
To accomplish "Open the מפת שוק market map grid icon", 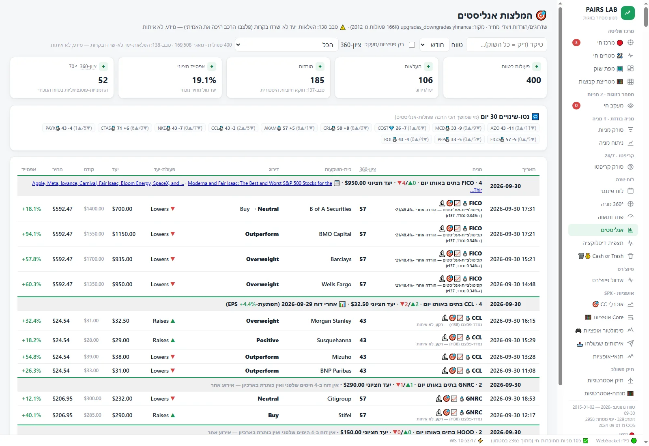I will pyautogui.click(x=630, y=69).
